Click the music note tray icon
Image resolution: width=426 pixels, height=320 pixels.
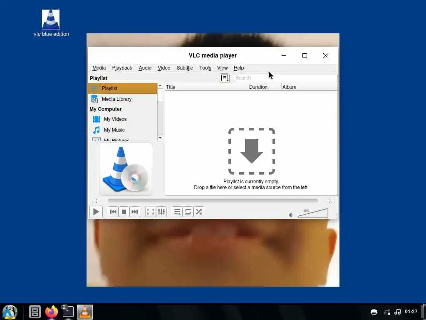397,312
